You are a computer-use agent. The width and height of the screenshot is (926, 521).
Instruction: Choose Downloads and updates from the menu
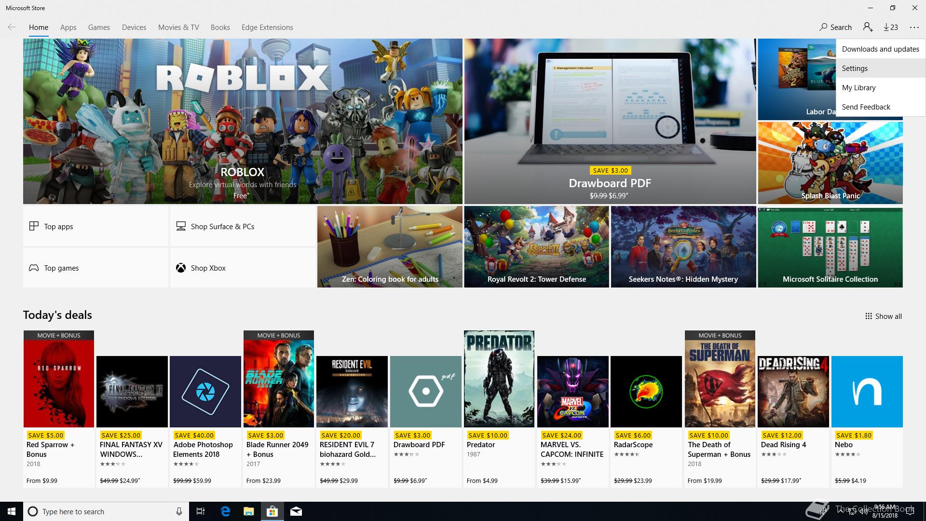coord(881,49)
